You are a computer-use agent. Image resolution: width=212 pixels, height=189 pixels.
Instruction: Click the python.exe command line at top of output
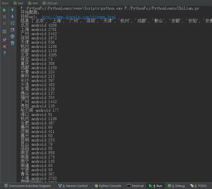pos(110,9)
